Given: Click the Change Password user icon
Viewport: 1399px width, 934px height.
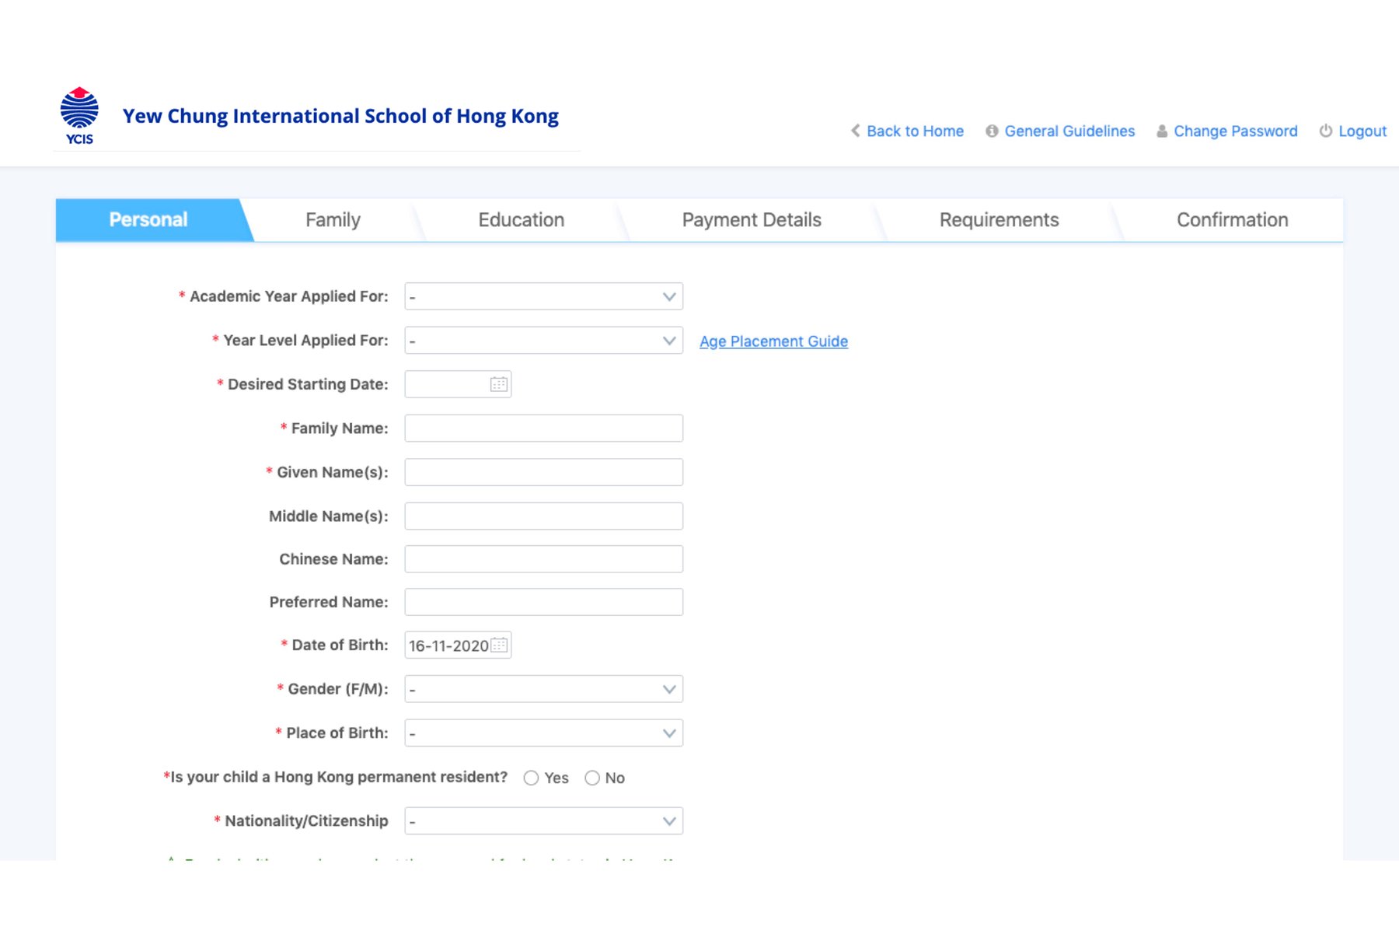Looking at the screenshot, I should pos(1162,131).
